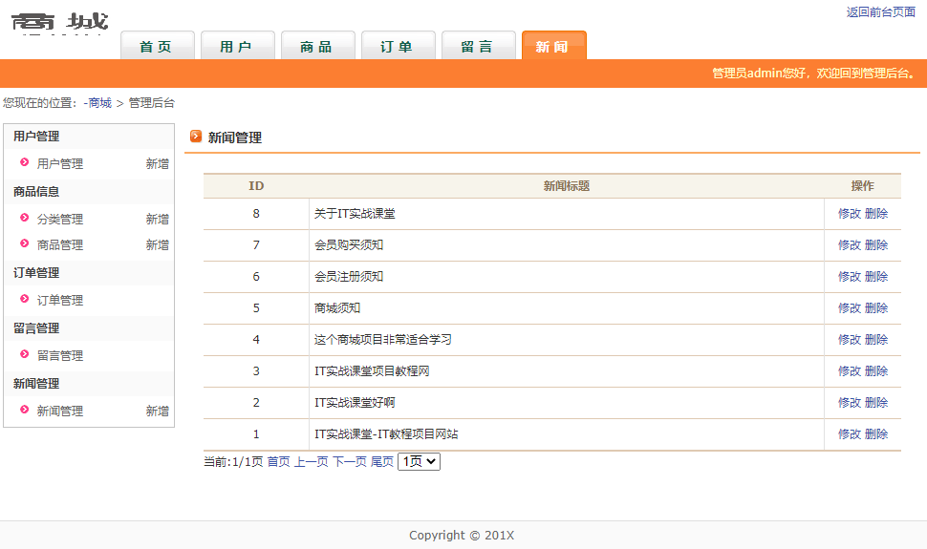Click 修改 for 商城须知
The image size is (927, 549).
(850, 307)
